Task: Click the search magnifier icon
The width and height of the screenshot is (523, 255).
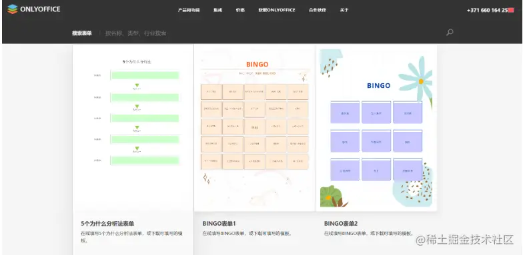Action: pyautogui.click(x=450, y=32)
